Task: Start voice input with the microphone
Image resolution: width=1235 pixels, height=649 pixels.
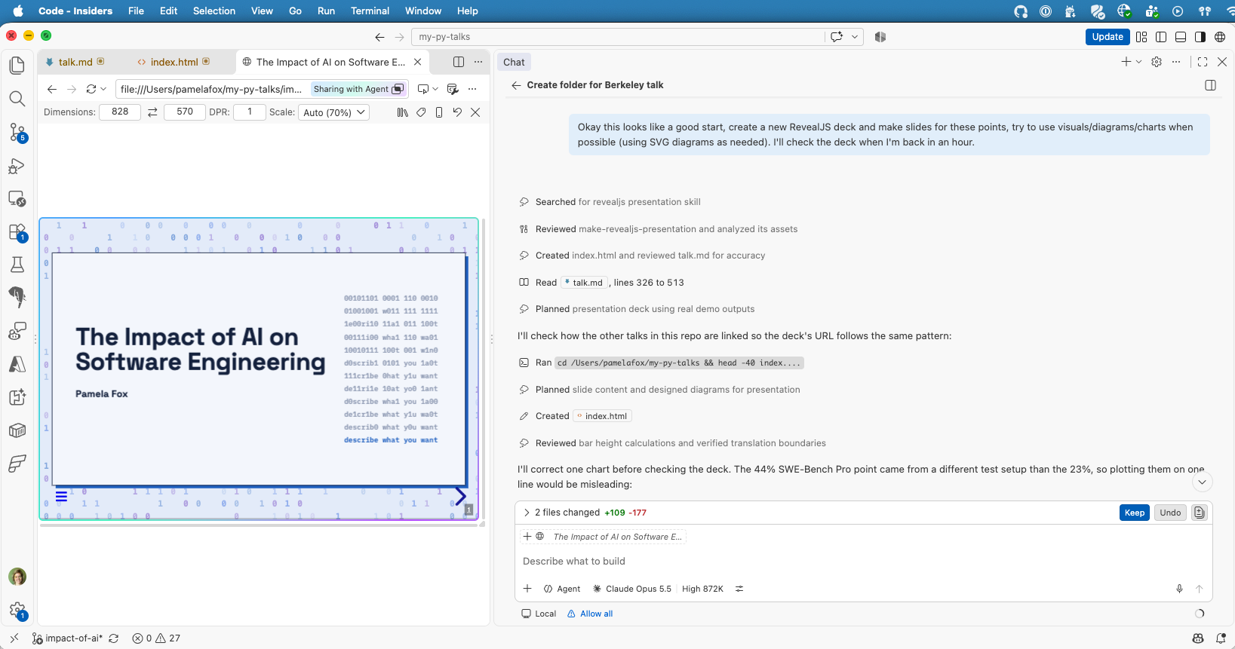Action: point(1179,589)
